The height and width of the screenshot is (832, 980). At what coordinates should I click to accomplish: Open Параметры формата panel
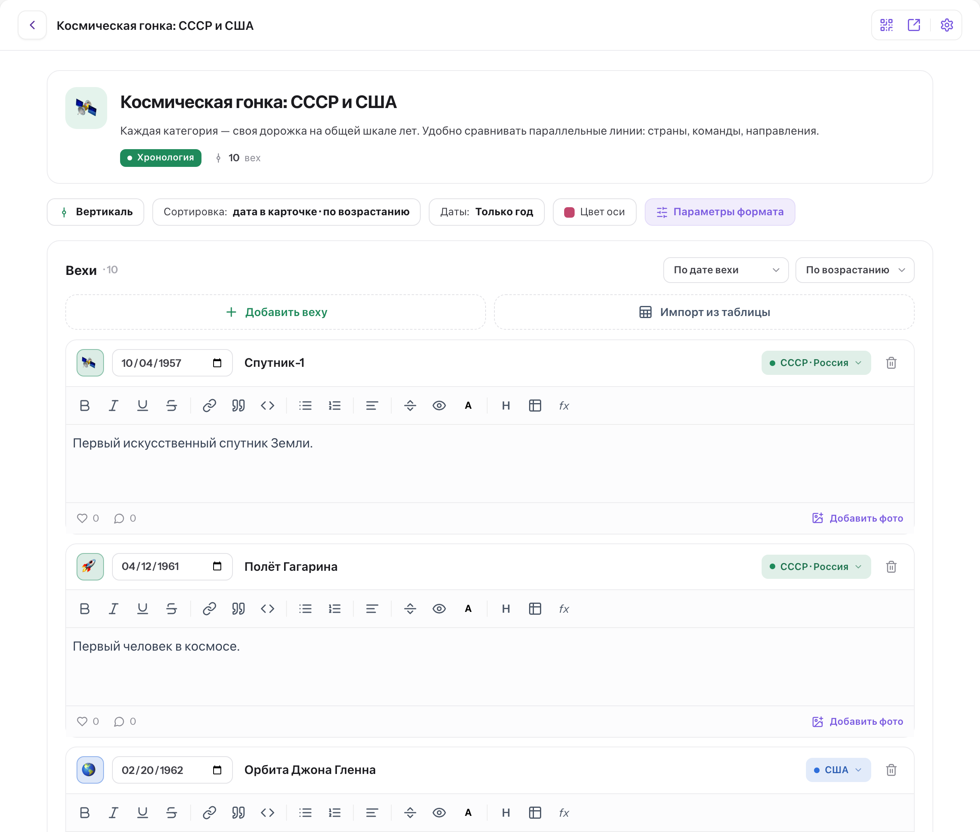pos(720,212)
